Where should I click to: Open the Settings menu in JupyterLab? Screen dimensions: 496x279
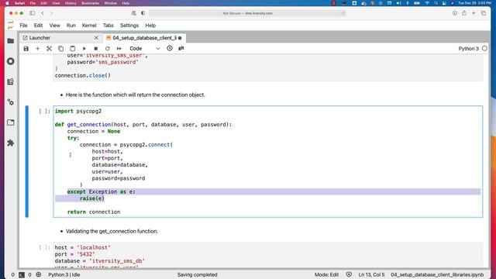[129, 26]
